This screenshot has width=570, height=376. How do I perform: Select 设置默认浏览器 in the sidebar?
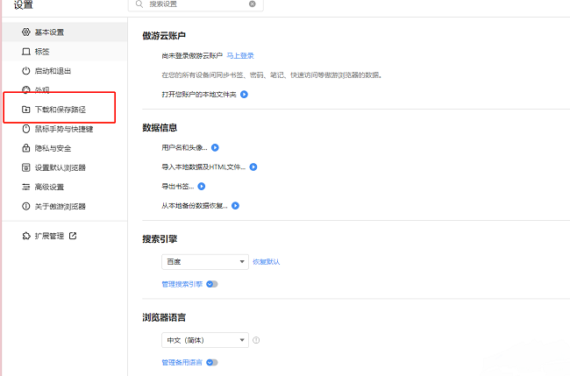pos(60,167)
